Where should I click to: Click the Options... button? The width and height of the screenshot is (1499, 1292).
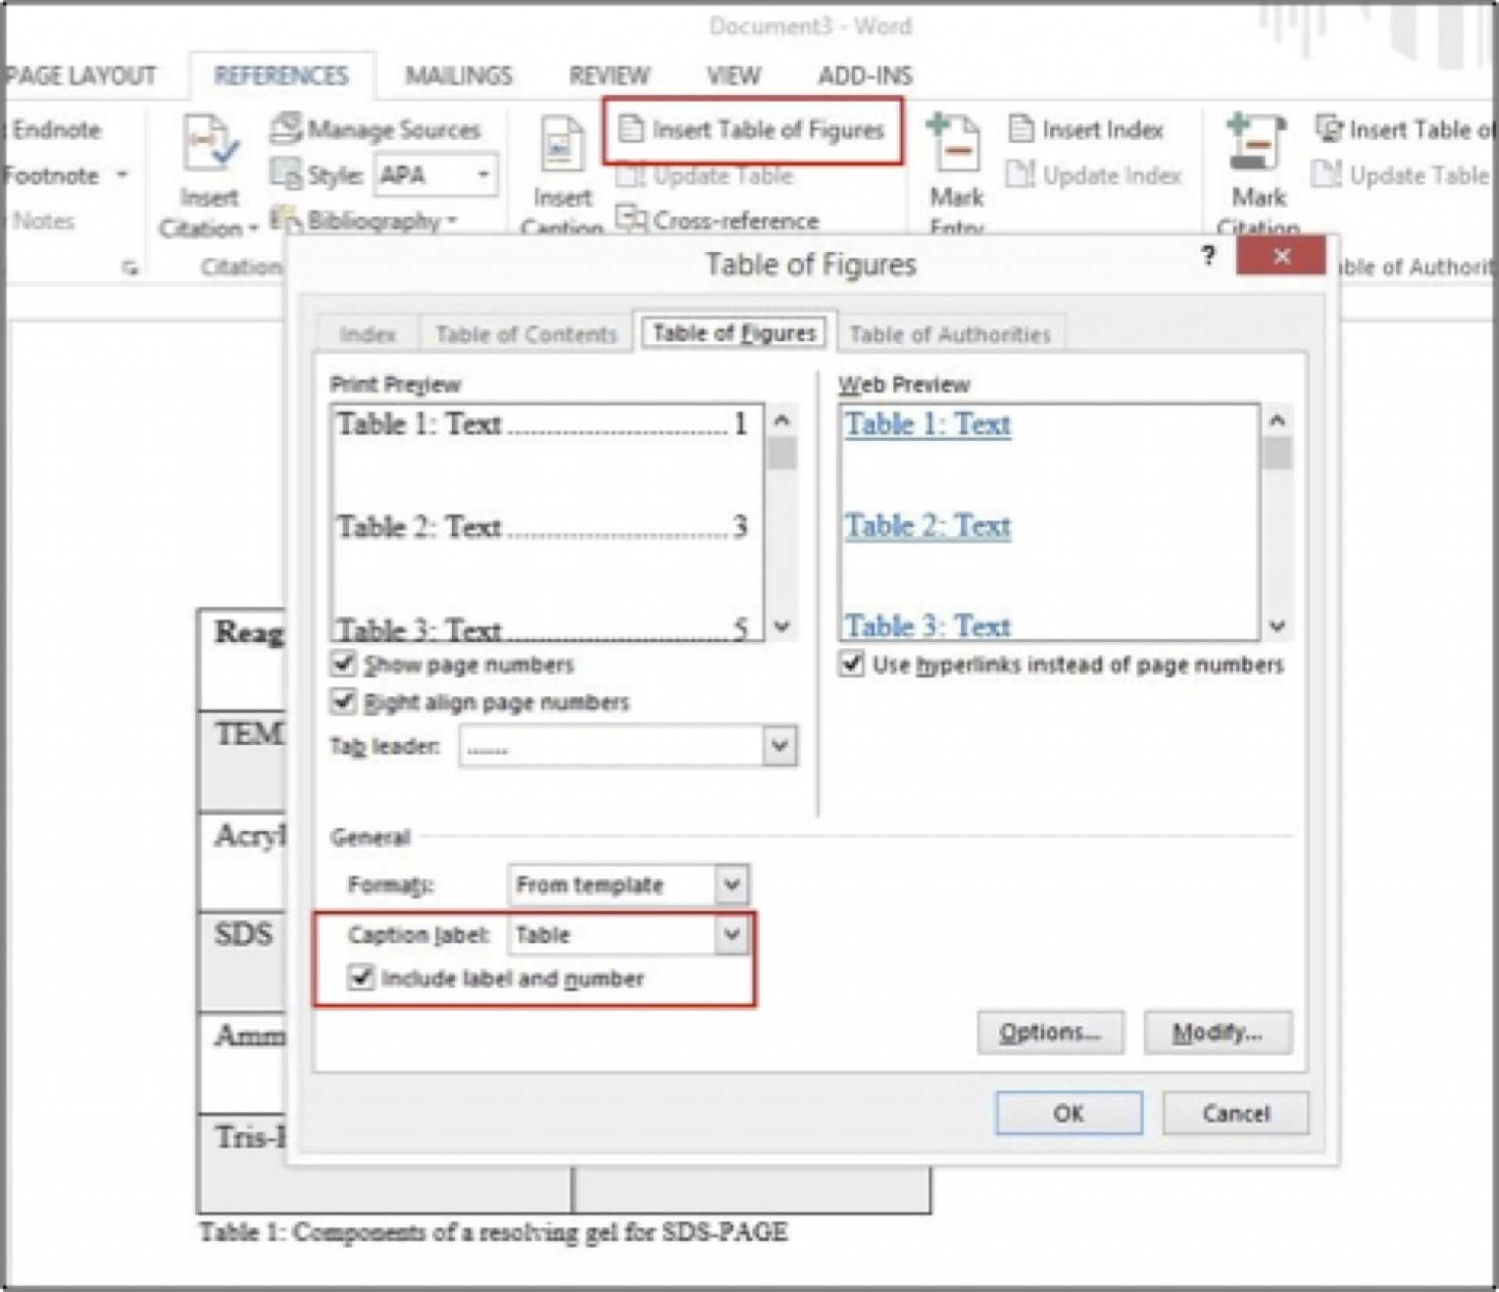pyautogui.click(x=1051, y=1033)
